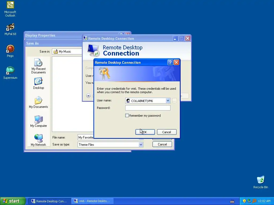Click the Save As dialog title bar
This screenshot has height=205, width=274.
53,43
